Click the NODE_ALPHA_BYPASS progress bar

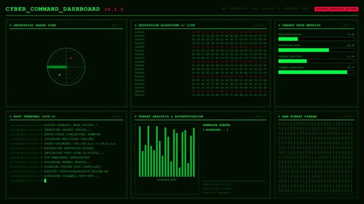(316, 39)
